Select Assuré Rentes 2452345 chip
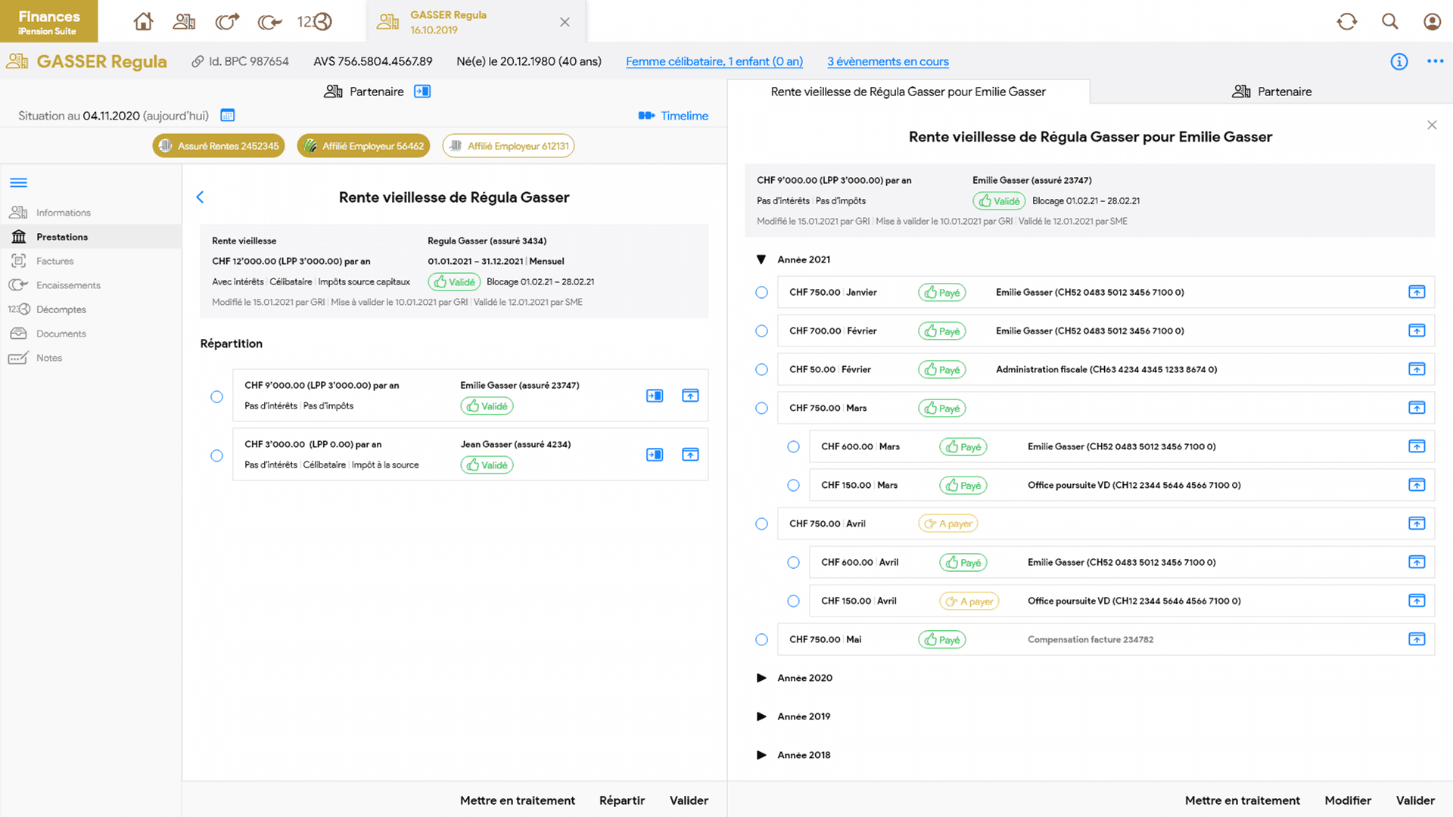Screen dimensions: 1453x817 (x=219, y=146)
